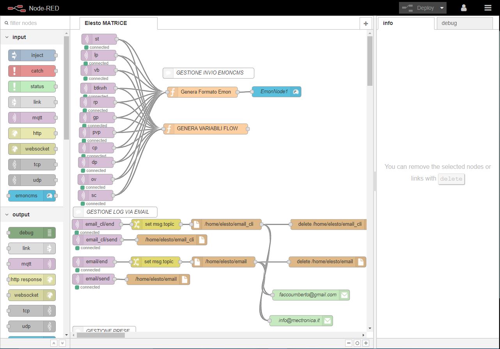Collapse the input palette category
This screenshot has width=500, height=349.
32,37
